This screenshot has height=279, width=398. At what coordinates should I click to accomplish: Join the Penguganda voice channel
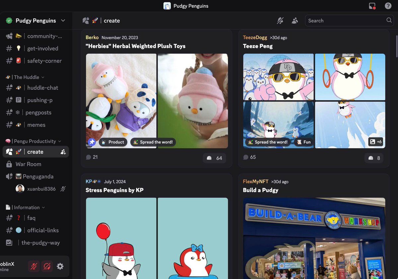(36, 176)
